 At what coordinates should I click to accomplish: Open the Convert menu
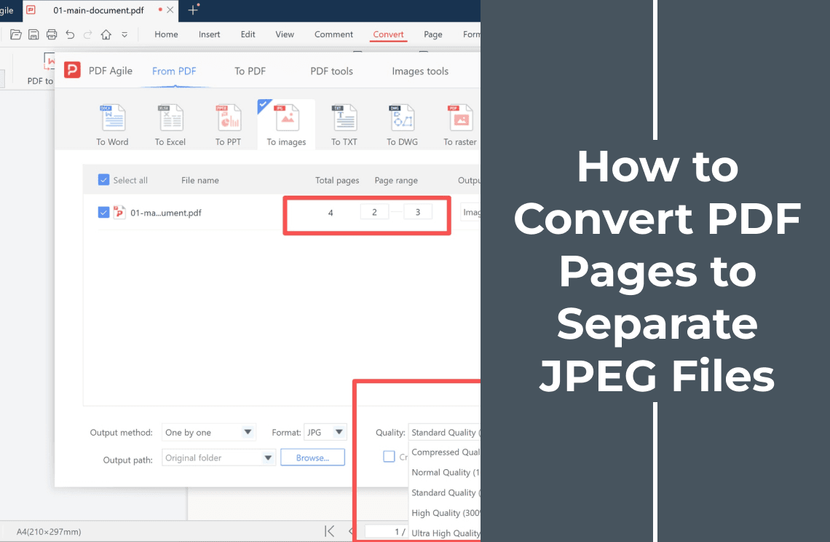coord(388,34)
